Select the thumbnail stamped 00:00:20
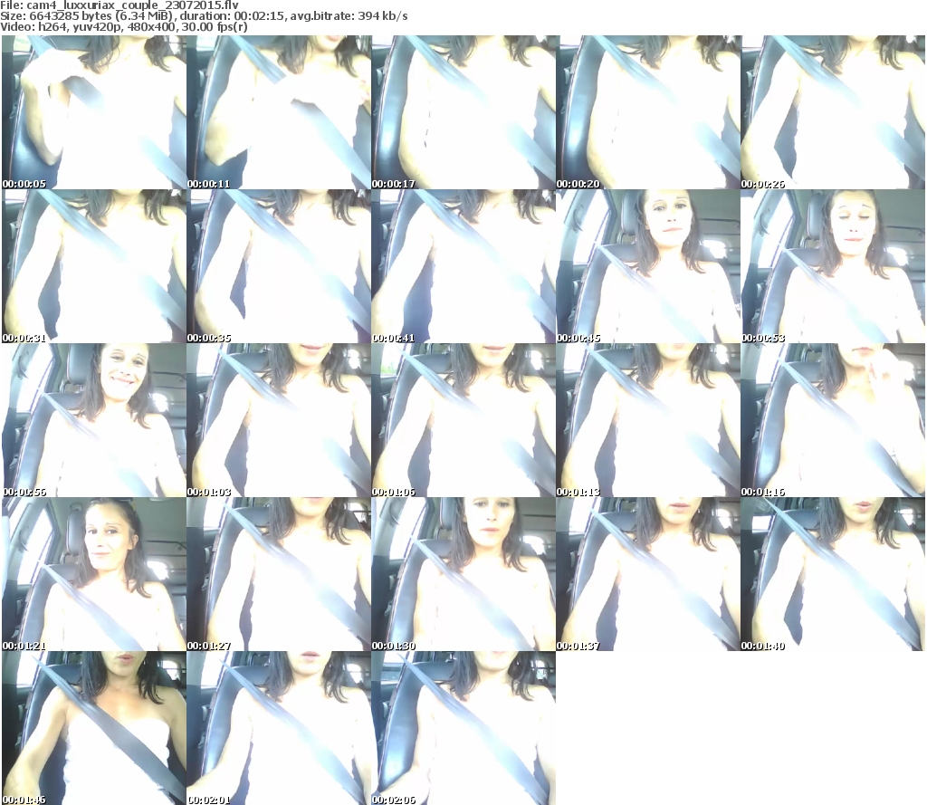The image size is (927, 805). pos(648,112)
